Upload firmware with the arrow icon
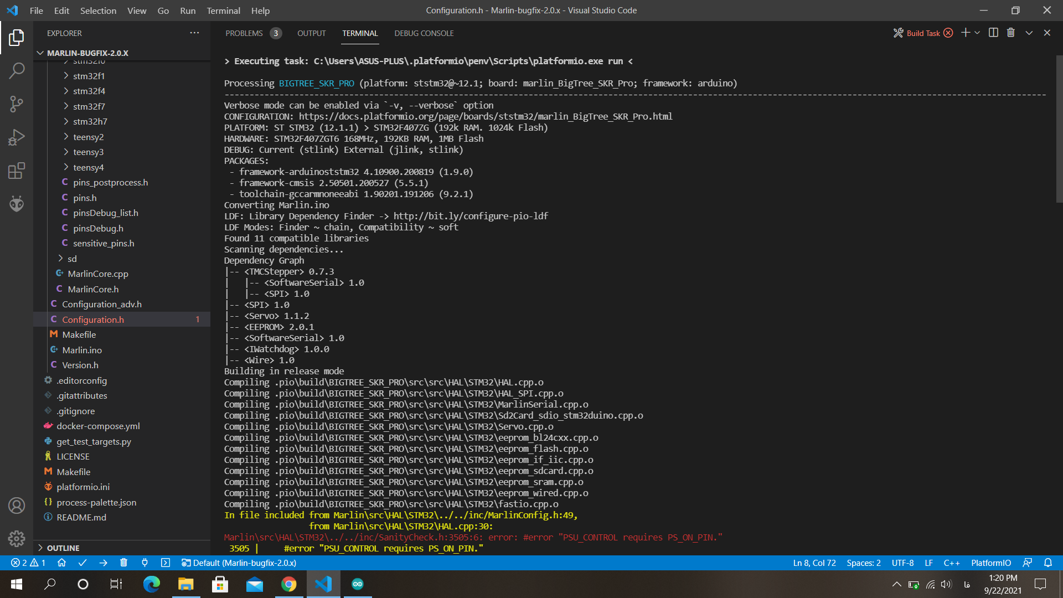1063x598 pixels. point(103,563)
